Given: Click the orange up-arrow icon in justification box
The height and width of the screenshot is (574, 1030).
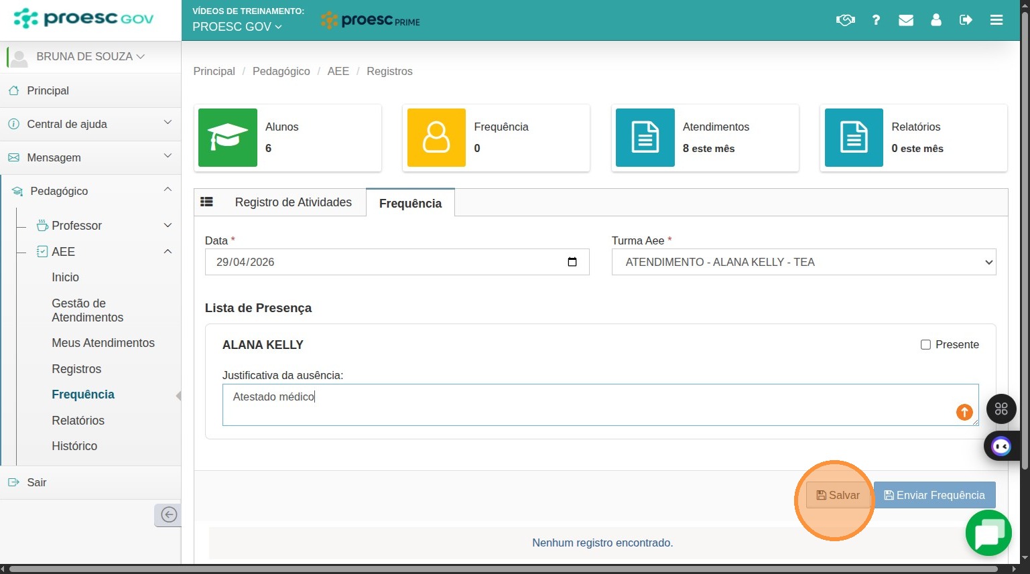Looking at the screenshot, I should (964, 413).
